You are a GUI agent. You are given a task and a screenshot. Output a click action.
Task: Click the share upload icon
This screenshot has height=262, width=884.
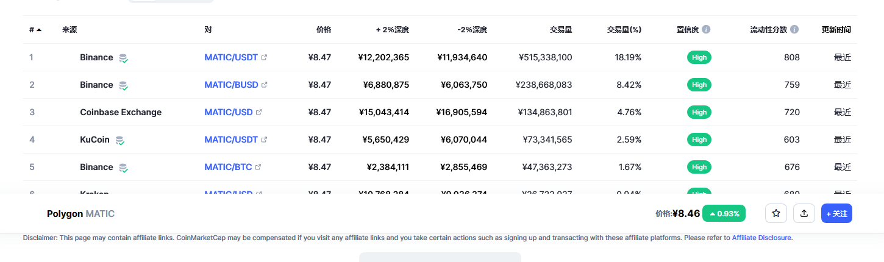tap(804, 213)
